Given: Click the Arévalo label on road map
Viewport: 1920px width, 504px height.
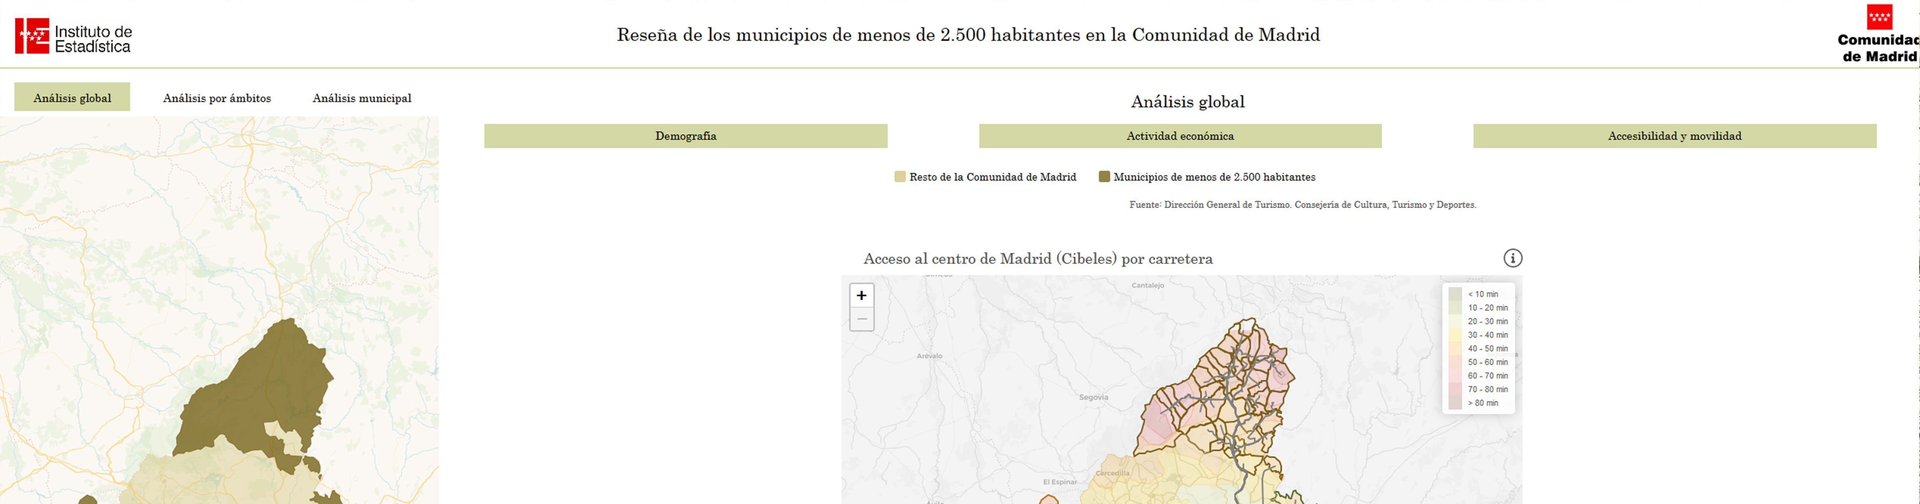Looking at the screenshot, I should click(929, 356).
